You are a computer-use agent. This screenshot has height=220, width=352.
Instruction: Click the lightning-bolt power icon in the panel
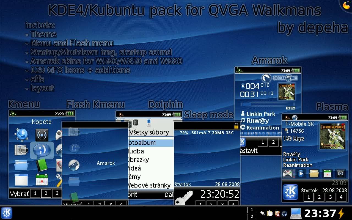click(341, 213)
